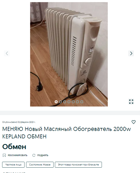Open Этот товар поможет при блэкауте tag
140x173 pixels.
78,165
